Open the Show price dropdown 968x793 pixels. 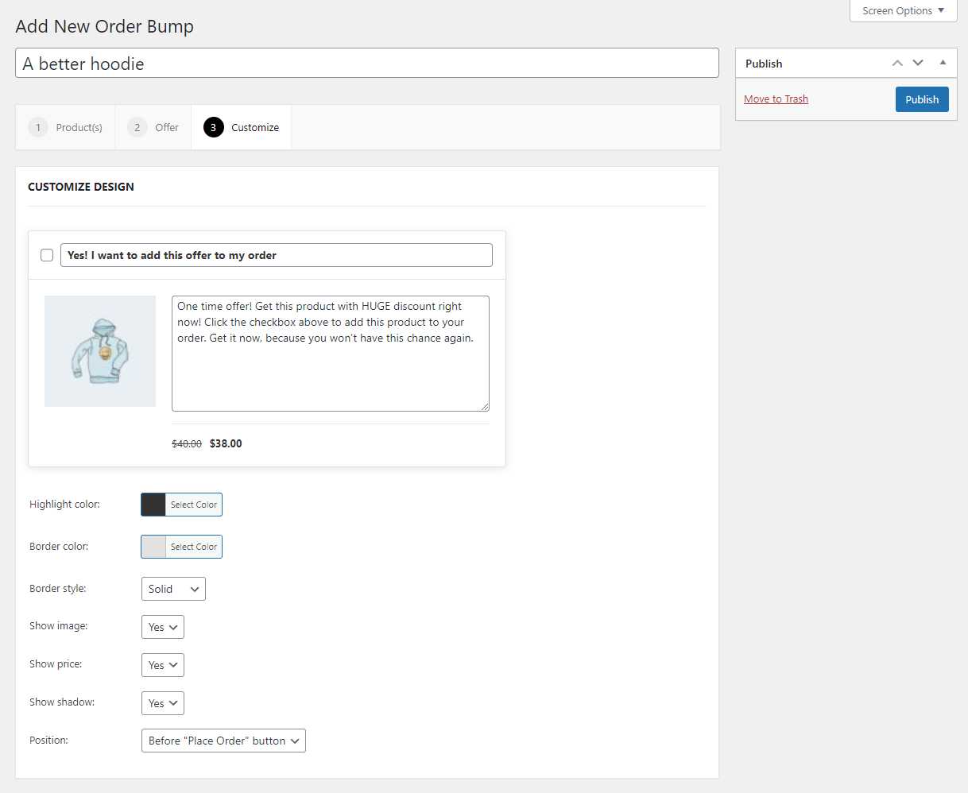point(163,665)
